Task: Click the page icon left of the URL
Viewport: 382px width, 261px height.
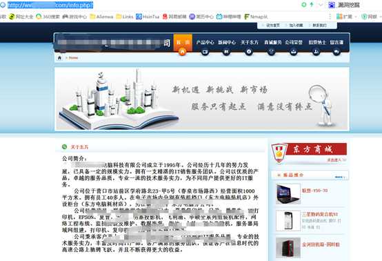Action: click(x=3, y=5)
